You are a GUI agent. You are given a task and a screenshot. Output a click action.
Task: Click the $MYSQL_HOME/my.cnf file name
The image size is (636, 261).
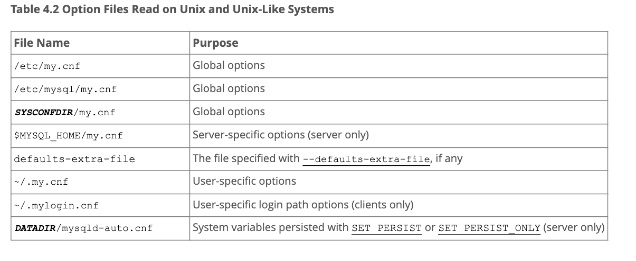pos(68,136)
